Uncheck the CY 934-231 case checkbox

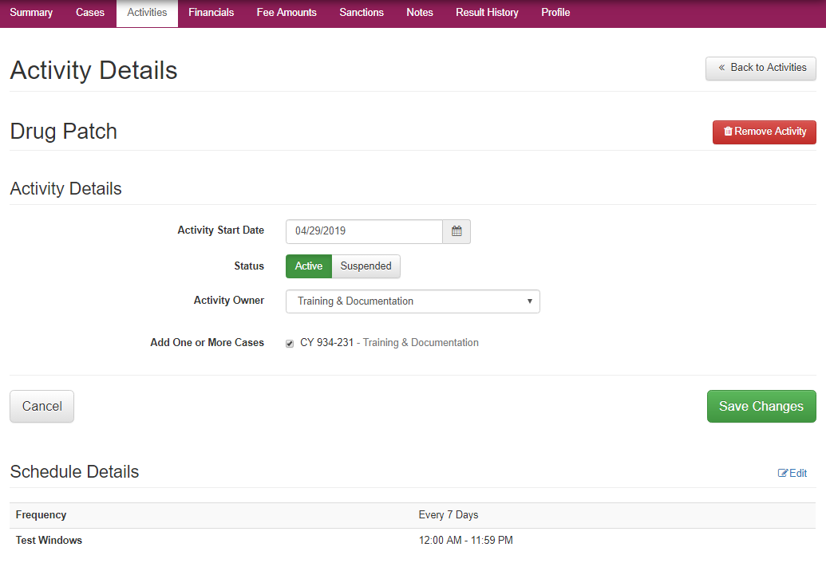[290, 344]
